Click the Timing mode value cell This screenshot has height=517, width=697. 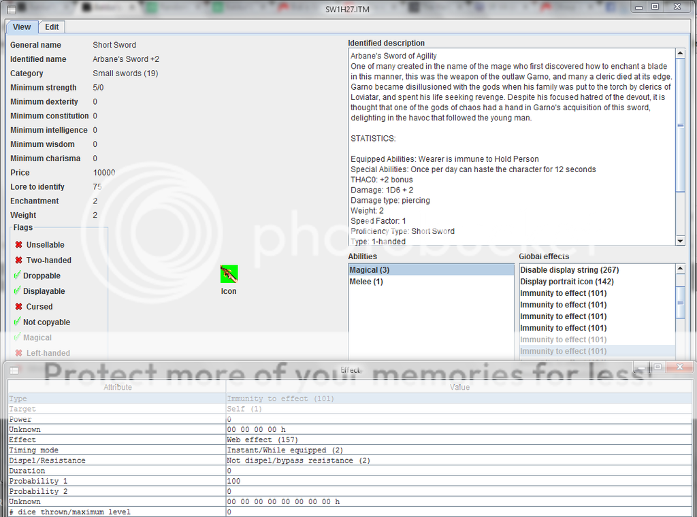(459, 450)
